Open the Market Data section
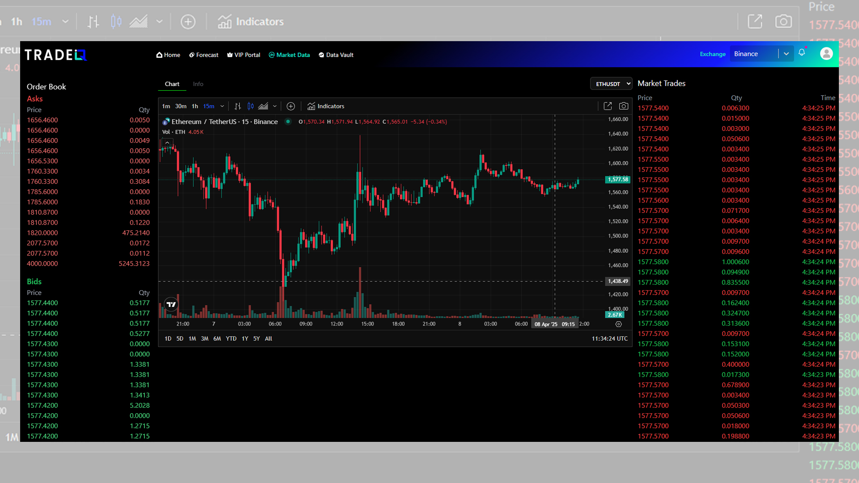 pyautogui.click(x=289, y=55)
